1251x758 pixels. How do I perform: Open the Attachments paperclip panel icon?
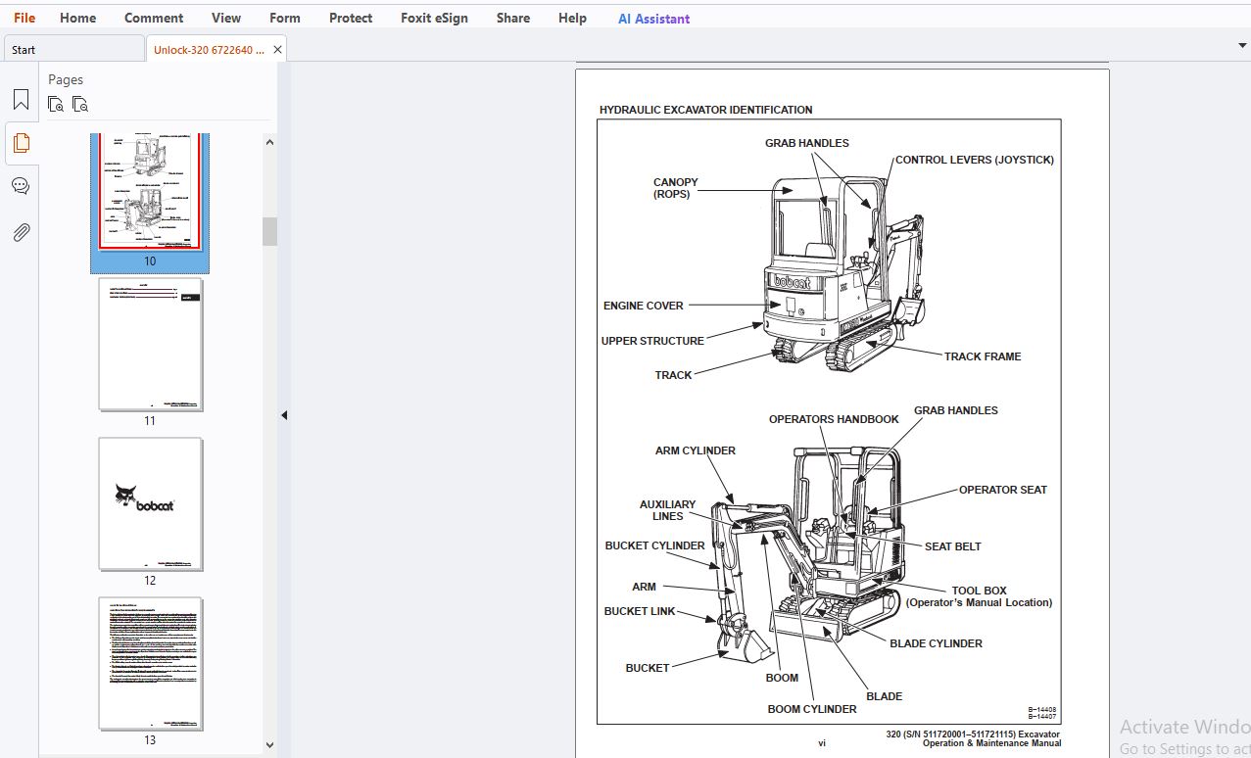pos(21,232)
